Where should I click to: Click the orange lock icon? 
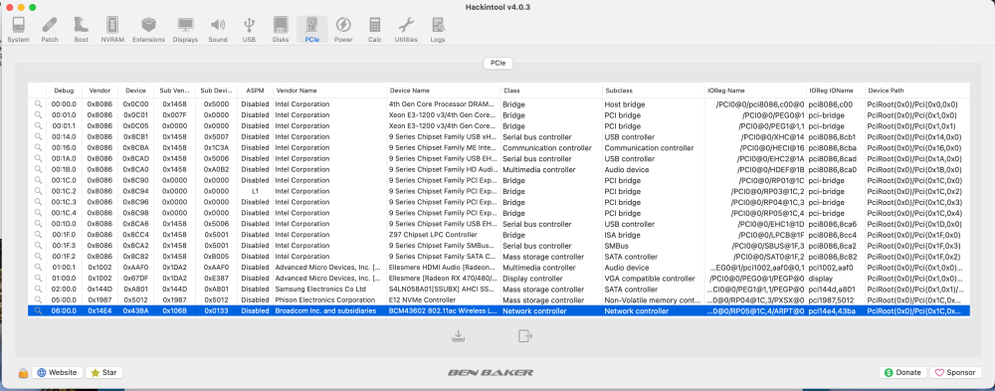tap(23, 372)
